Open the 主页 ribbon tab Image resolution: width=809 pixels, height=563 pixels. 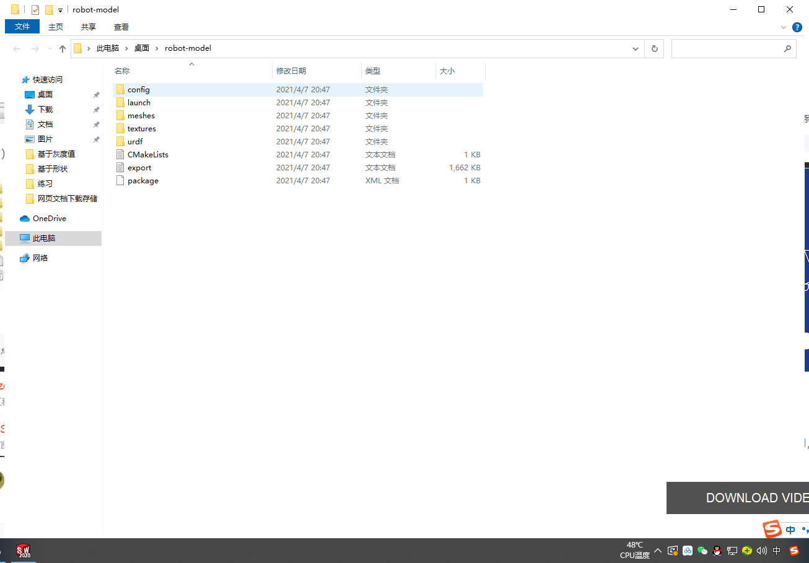point(56,27)
